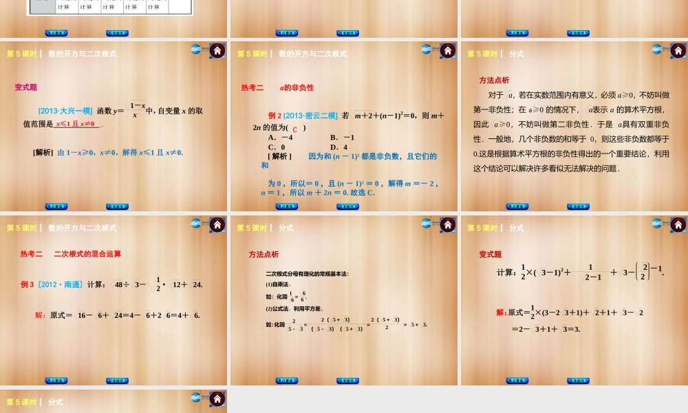Click the 变式题 heading on the 计算 slide

(490, 255)
